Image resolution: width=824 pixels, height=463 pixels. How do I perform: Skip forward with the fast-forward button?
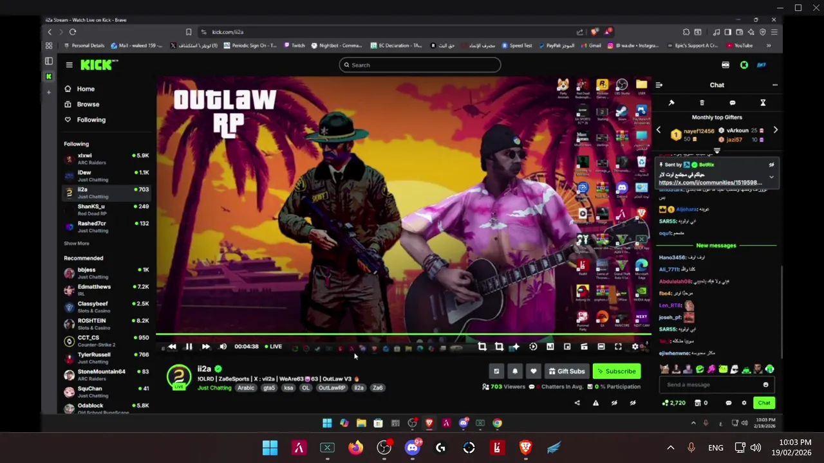pos(205,347)
